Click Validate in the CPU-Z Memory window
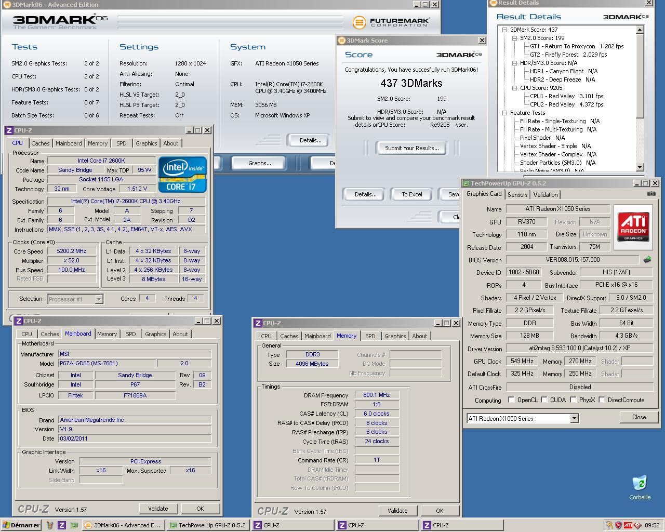 click(x=397, y=511)
